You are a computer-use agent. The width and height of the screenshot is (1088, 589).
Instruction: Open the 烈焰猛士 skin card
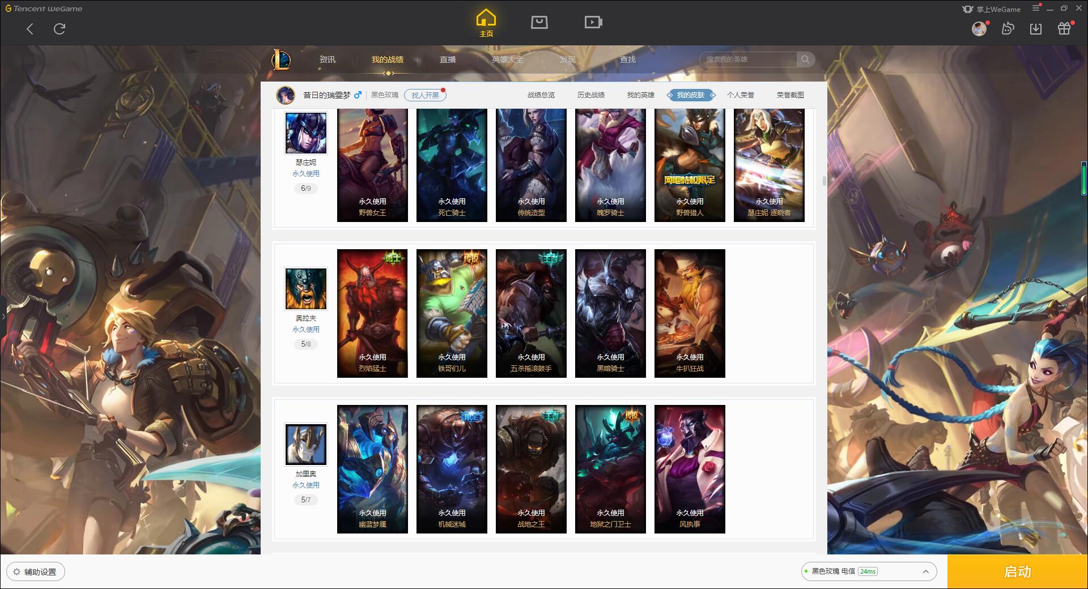pyautogui.click(x=372, y=313)
